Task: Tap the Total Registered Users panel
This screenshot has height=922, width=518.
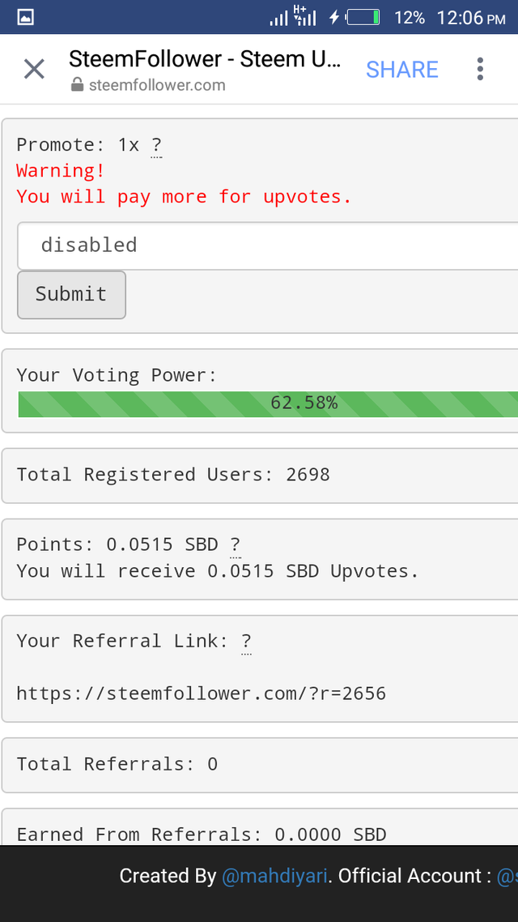Action: click(260, 476)
